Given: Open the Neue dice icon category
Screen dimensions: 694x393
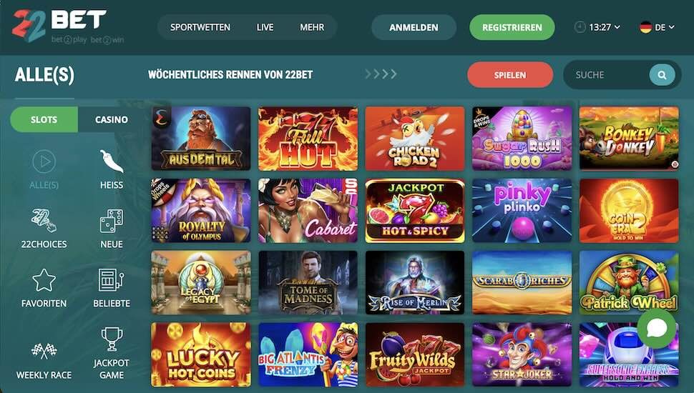Looking at the screenshot, I should click(112, 221).
